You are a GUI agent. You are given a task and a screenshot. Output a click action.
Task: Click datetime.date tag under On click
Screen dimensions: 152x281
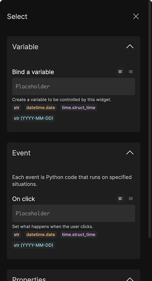pos(41,235)
